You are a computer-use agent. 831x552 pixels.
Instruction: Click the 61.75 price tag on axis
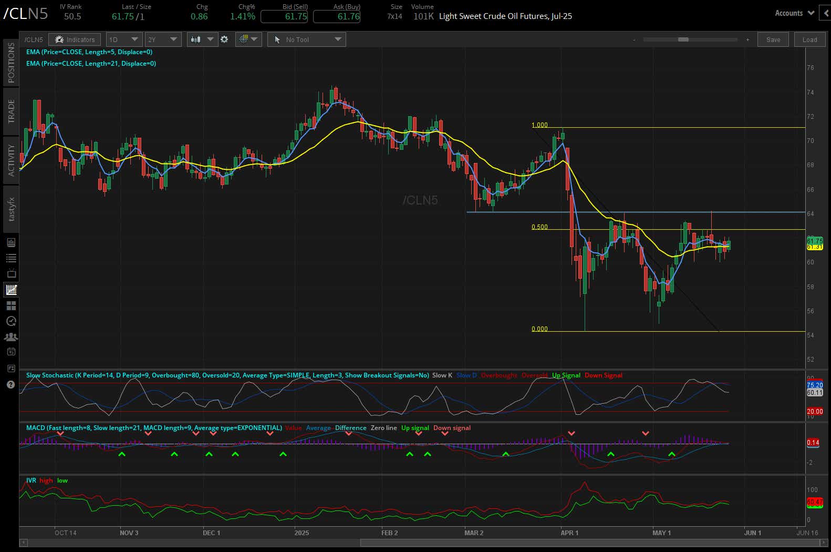pos(815,241)
